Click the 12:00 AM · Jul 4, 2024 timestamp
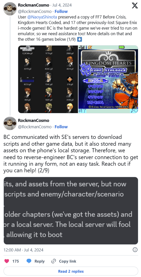Screen dimensions: 141x277 click(x=23, y=250)
